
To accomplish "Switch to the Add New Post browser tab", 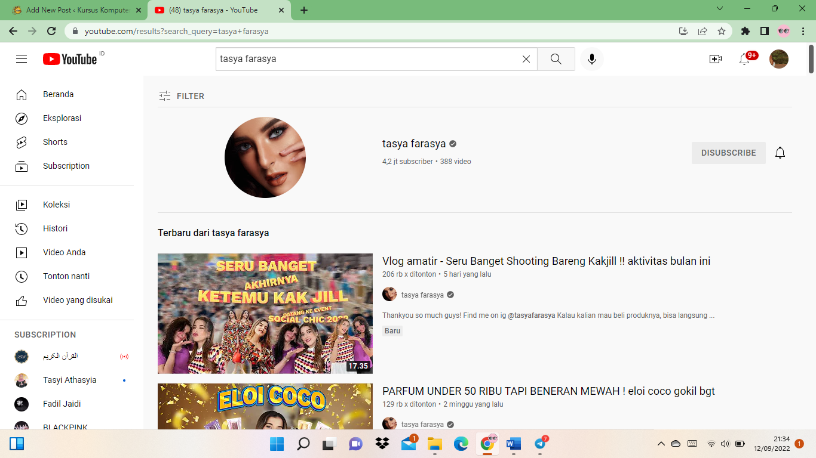I will (x=76, y=10).
